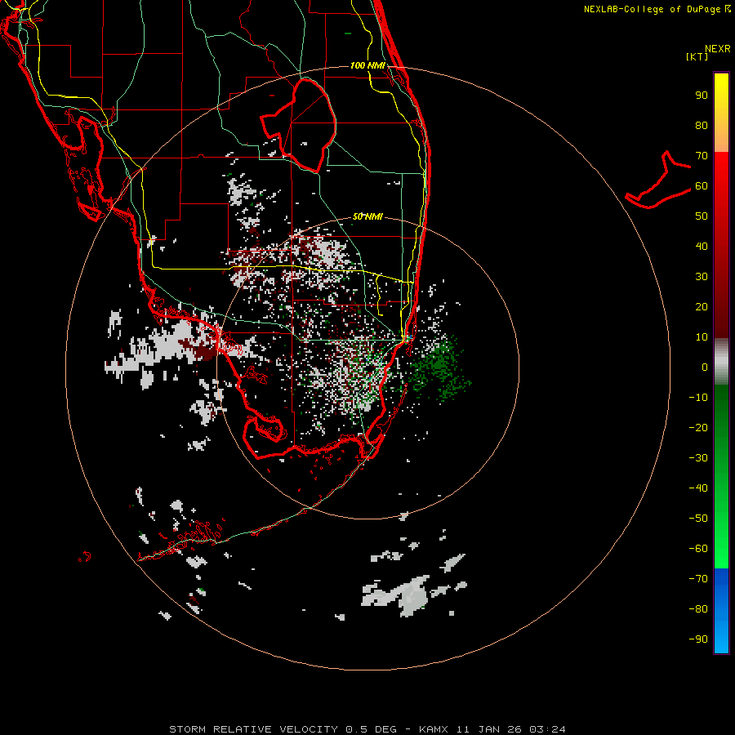This screenshot has width=735, height=735.
Task: Click the -10 value on the velocity scale
Action: 698,398
